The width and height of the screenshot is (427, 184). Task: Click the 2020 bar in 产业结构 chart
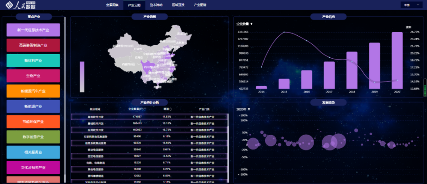tap(397, 61)
